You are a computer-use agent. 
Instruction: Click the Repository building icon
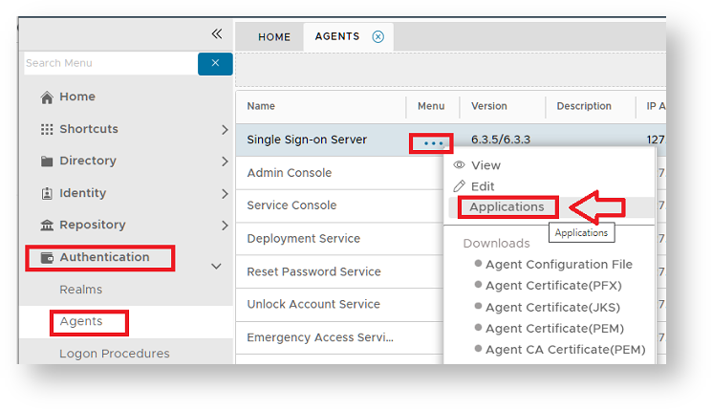(x=47, y=226)
